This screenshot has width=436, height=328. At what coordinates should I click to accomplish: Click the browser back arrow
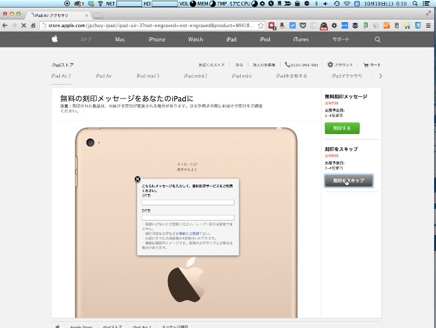pos(5,25)
